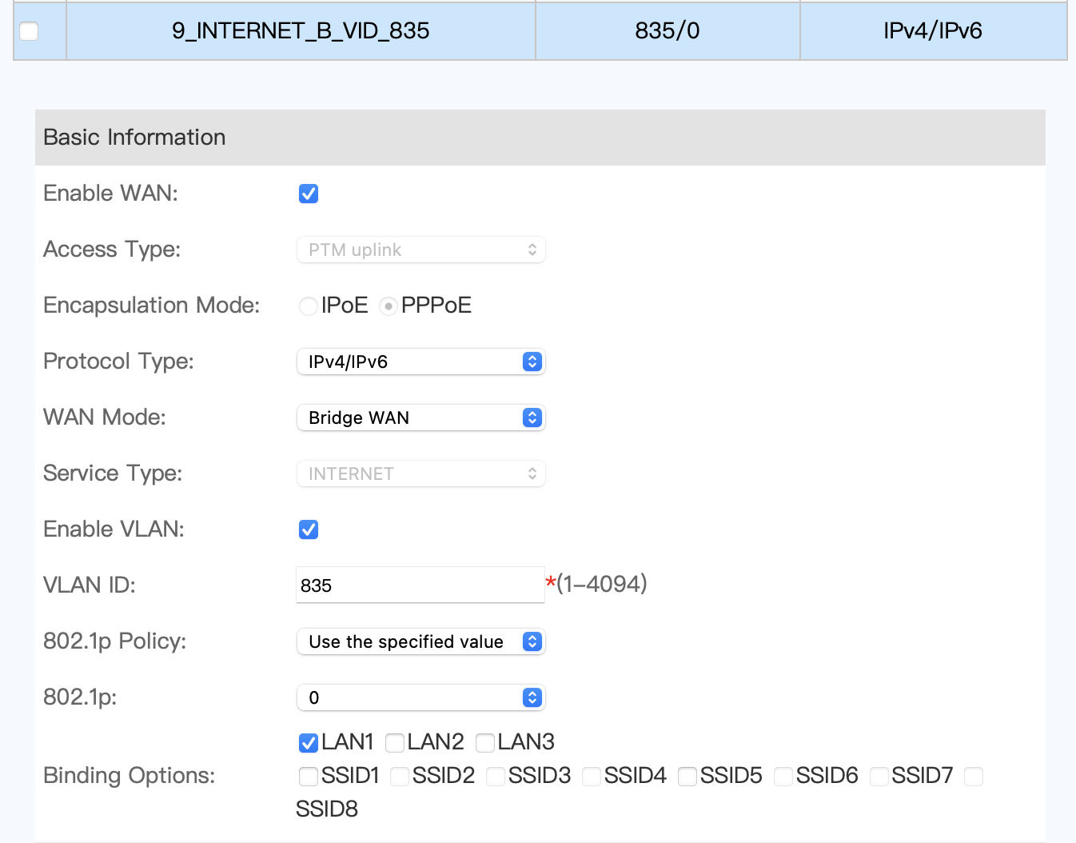Select the 9_INTERNET_B_VID_835 row checkbox

29,31
